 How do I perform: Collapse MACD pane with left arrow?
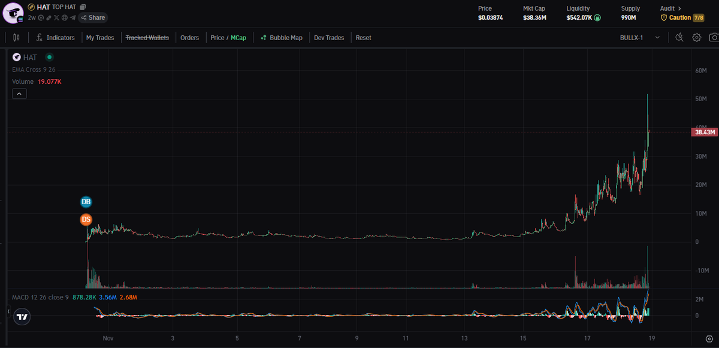pyautogui.click(x=8, y=311)
